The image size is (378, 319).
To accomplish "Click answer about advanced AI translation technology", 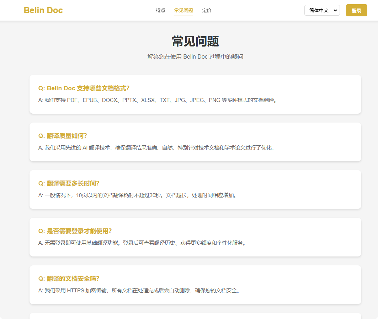I will (156, 147).
